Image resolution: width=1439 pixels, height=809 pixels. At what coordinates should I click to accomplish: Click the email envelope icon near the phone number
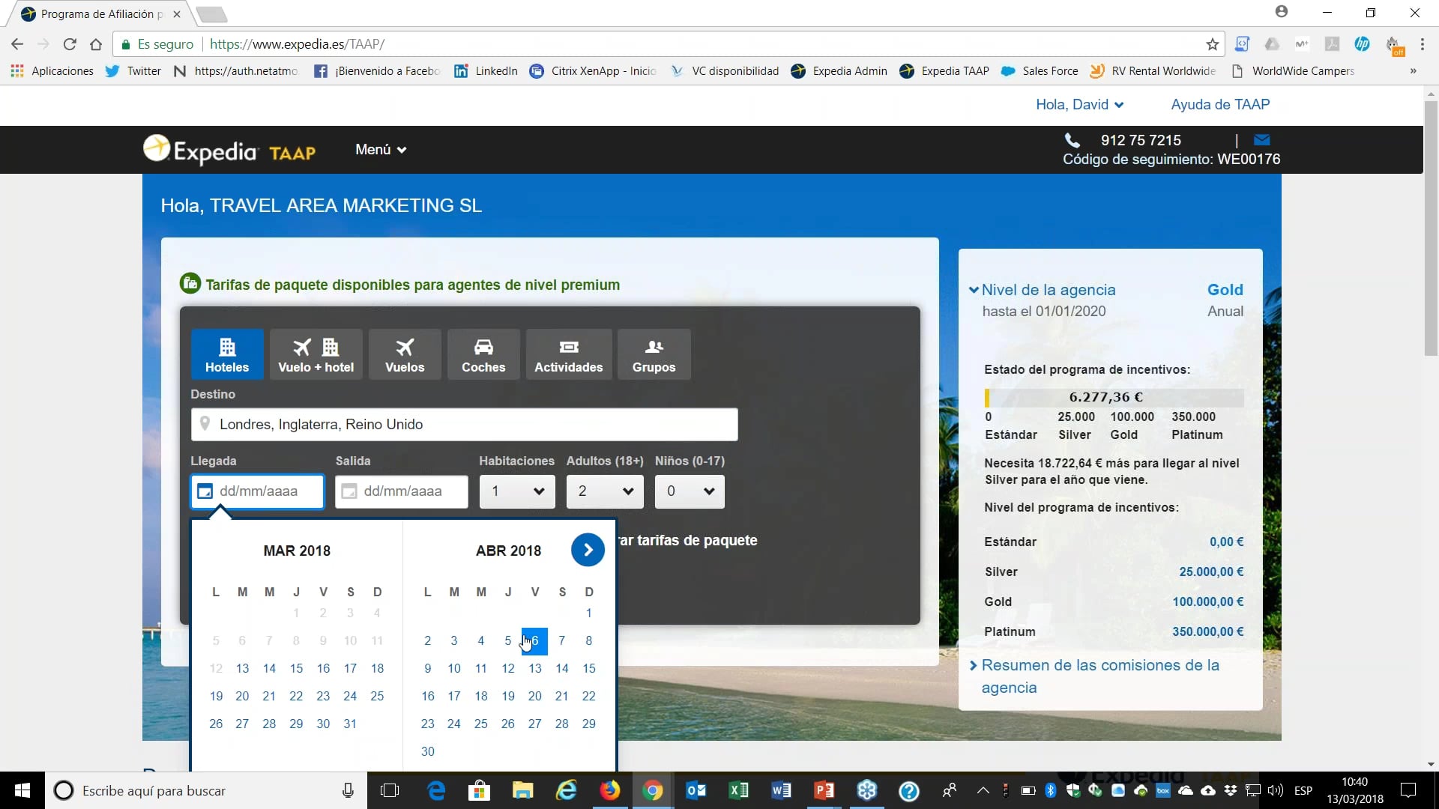point(1262,139)
